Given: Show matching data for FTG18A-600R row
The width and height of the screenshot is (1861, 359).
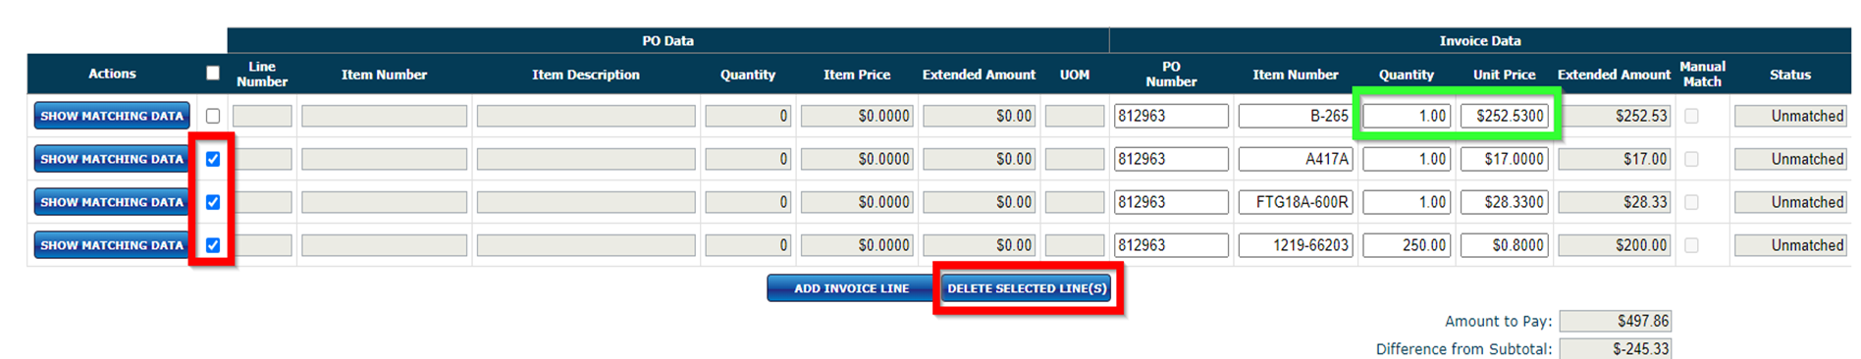Looking at the screenshot, I should pyautogui.click(x=112, y=202).
